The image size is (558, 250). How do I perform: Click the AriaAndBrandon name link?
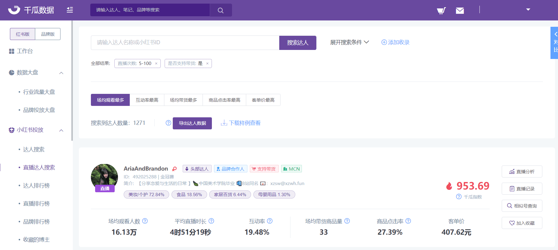(x=146, y=168)
